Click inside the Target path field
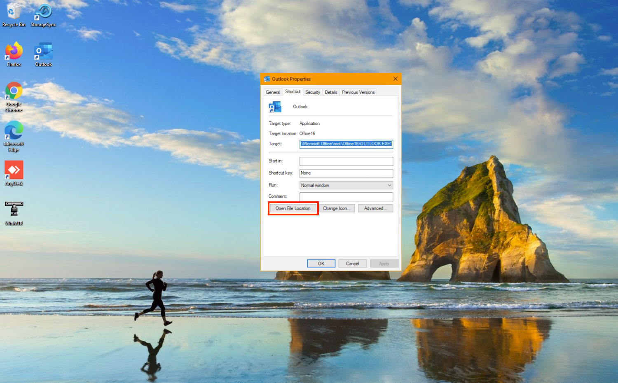Image resolution: width=618 pixels, height=383 pixels. [346, 144]
